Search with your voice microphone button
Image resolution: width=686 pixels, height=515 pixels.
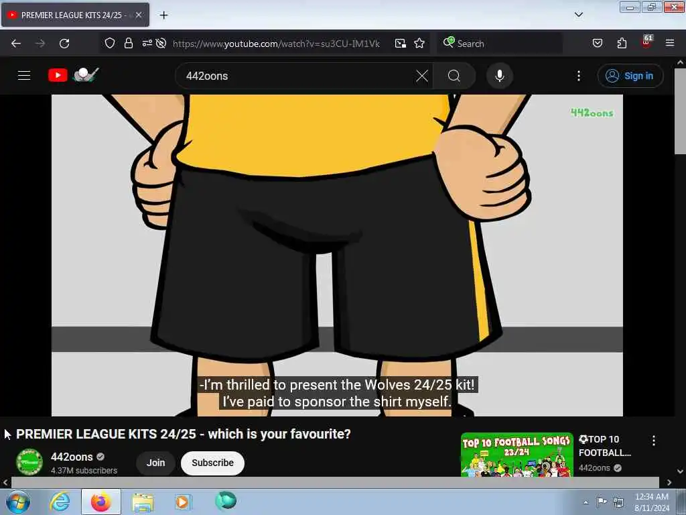(500, 76)
